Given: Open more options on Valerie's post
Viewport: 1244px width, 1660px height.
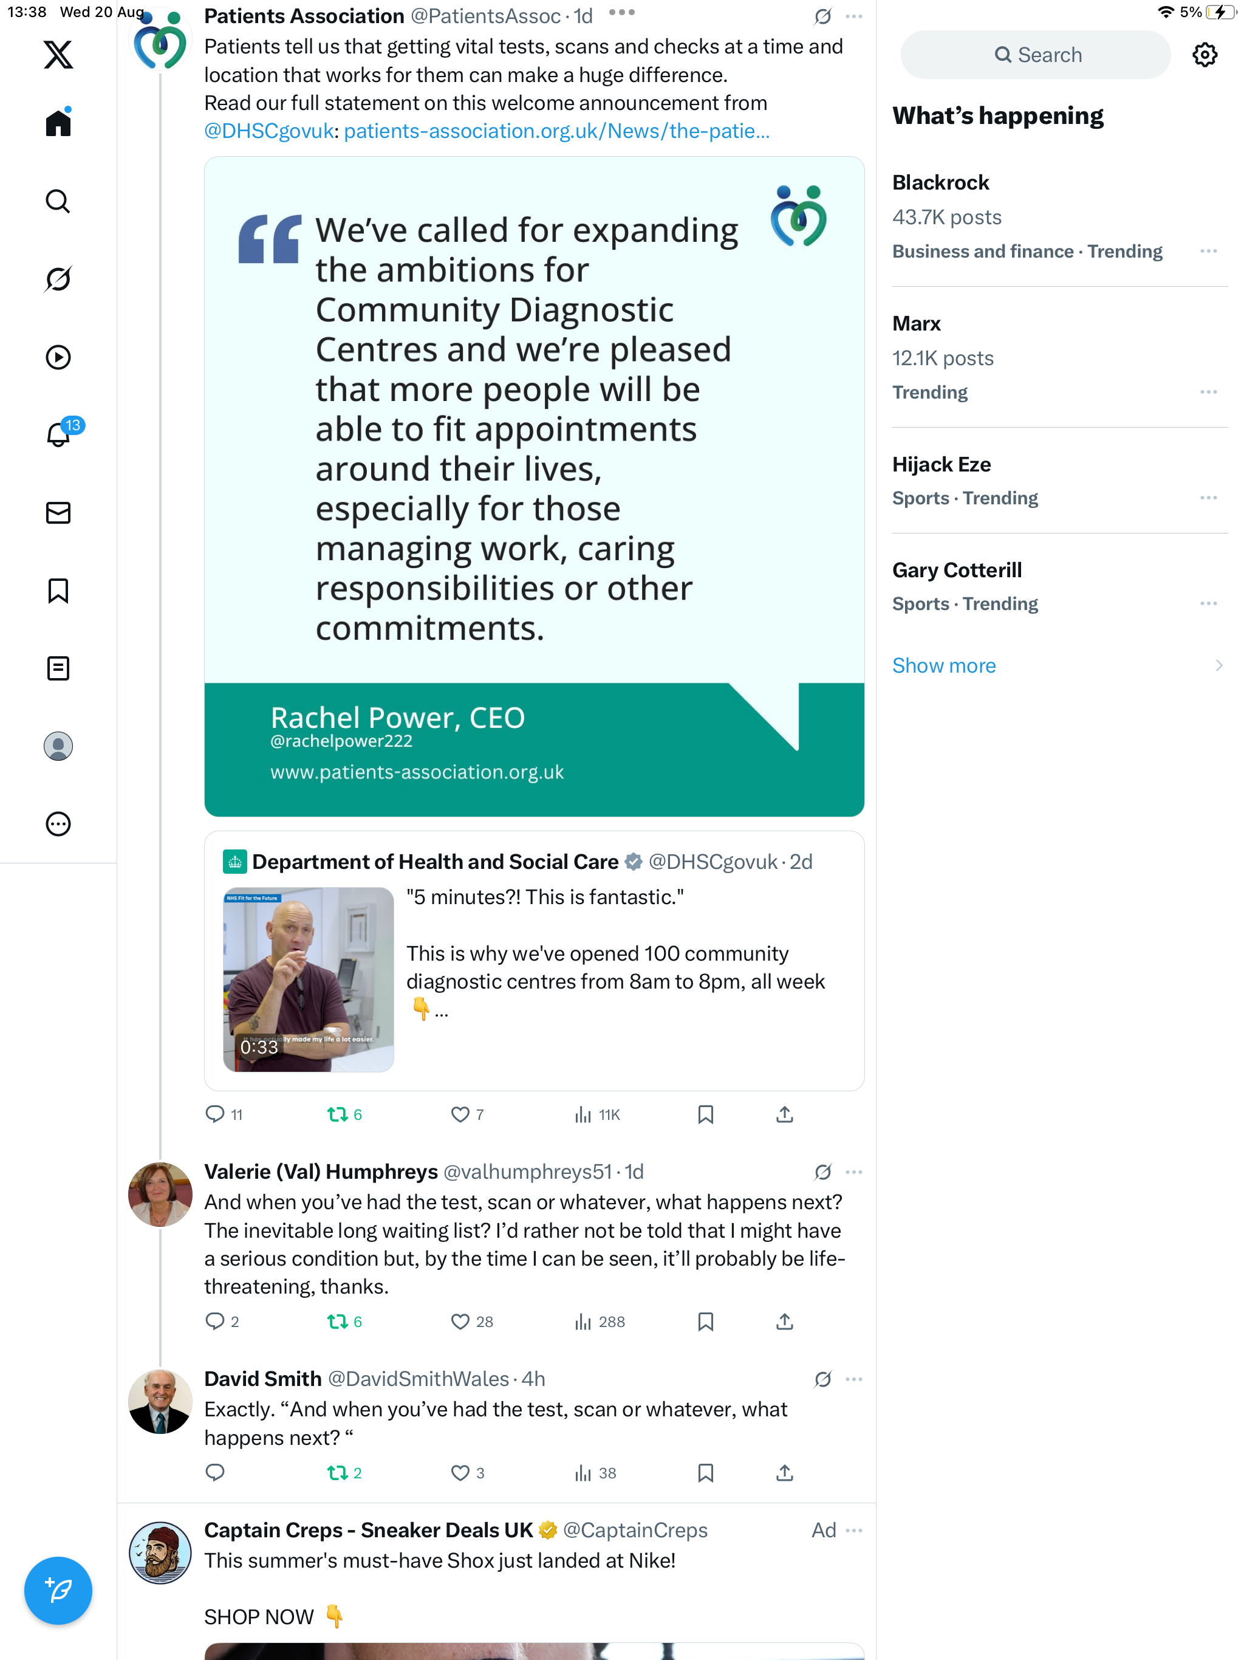Looking at the screenshot, I should point(854,1172).
